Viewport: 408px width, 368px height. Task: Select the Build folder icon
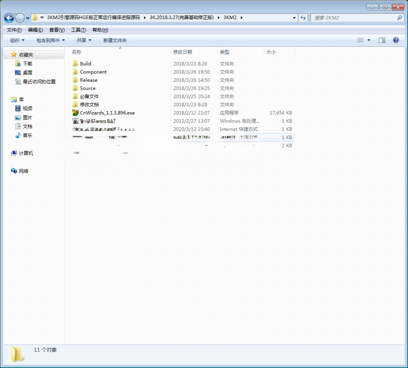point(75,64)
